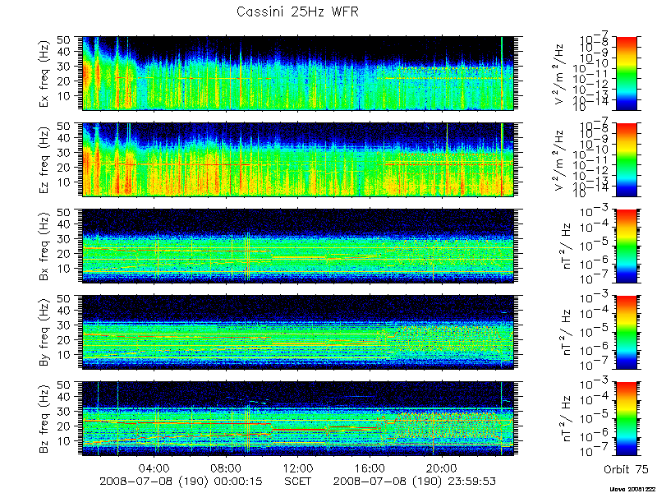The image size is (657, 493).
Task: Select the Ez spectrogram color bar
Action: (626, 159)
